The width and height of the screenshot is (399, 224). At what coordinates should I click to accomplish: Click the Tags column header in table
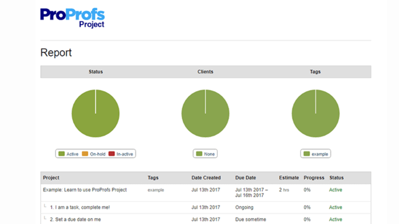point(153,177)
